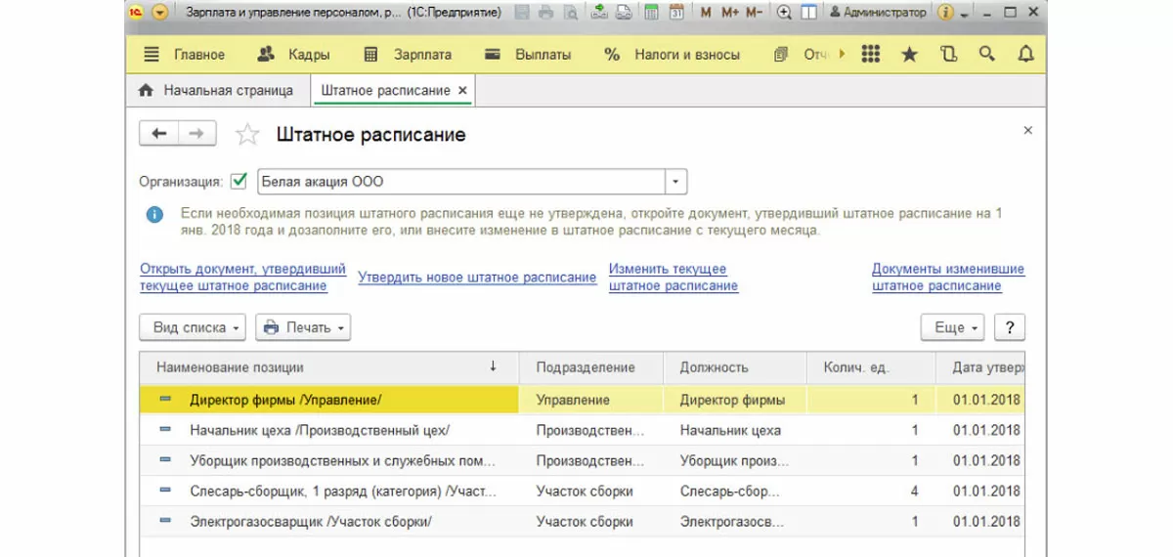Open the calendar icon in title bar
The image size is (1173, 557).
click(676, 13)
